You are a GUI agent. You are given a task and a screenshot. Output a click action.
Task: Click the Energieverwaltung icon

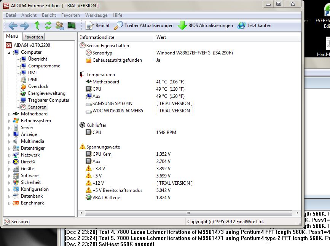(23, 93)
